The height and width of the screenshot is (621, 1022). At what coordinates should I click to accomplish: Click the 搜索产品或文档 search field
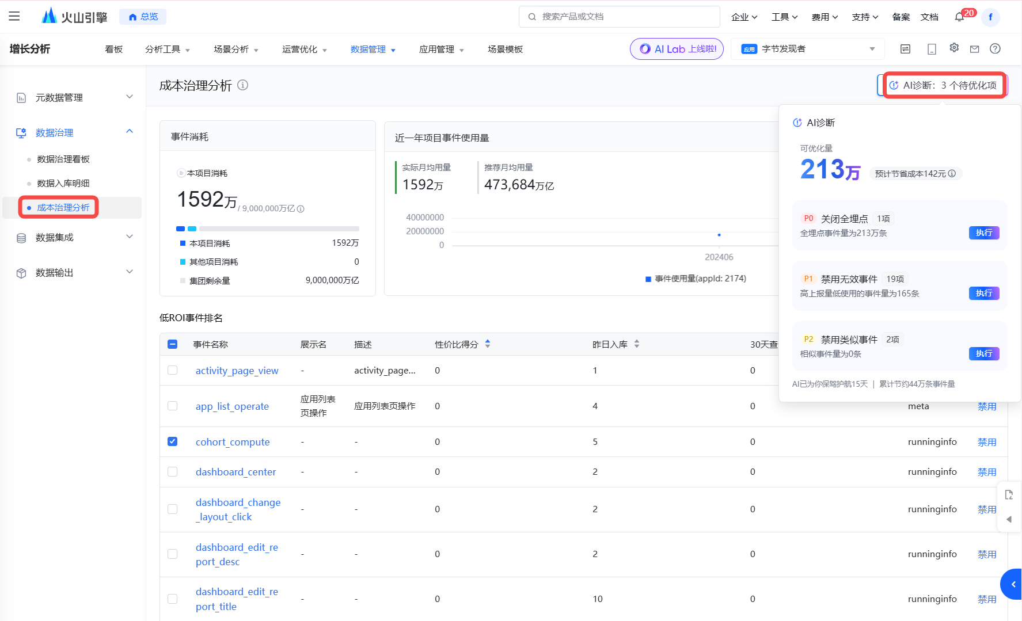[x=620, y=17]
